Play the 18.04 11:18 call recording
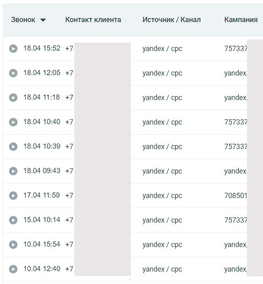 tap(13, 98)
